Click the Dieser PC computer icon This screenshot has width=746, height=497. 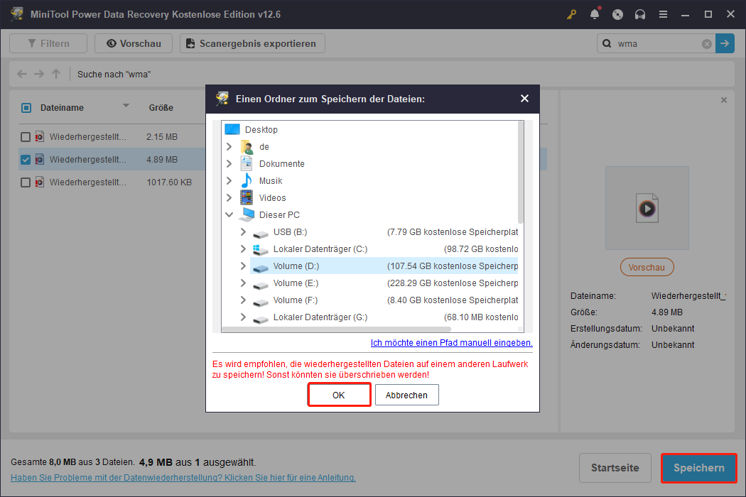[x=247, y=215]
